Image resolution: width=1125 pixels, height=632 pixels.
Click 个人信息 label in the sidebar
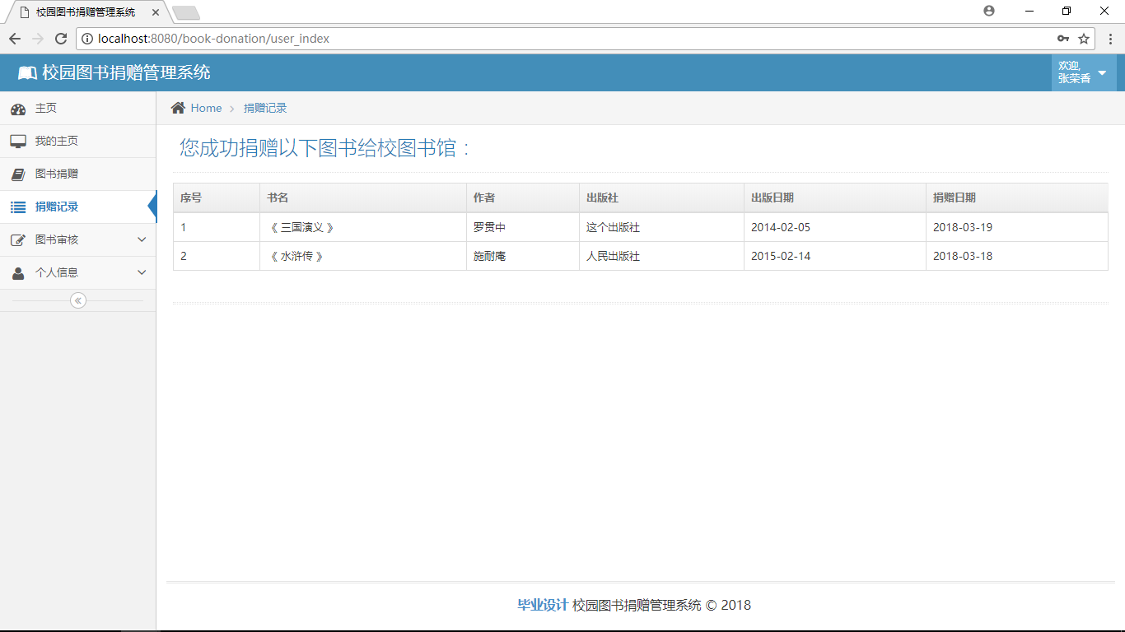[57, 272]
